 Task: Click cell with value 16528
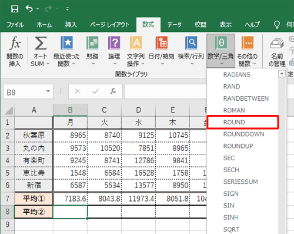pyautogui.click(x=138, y=173)
